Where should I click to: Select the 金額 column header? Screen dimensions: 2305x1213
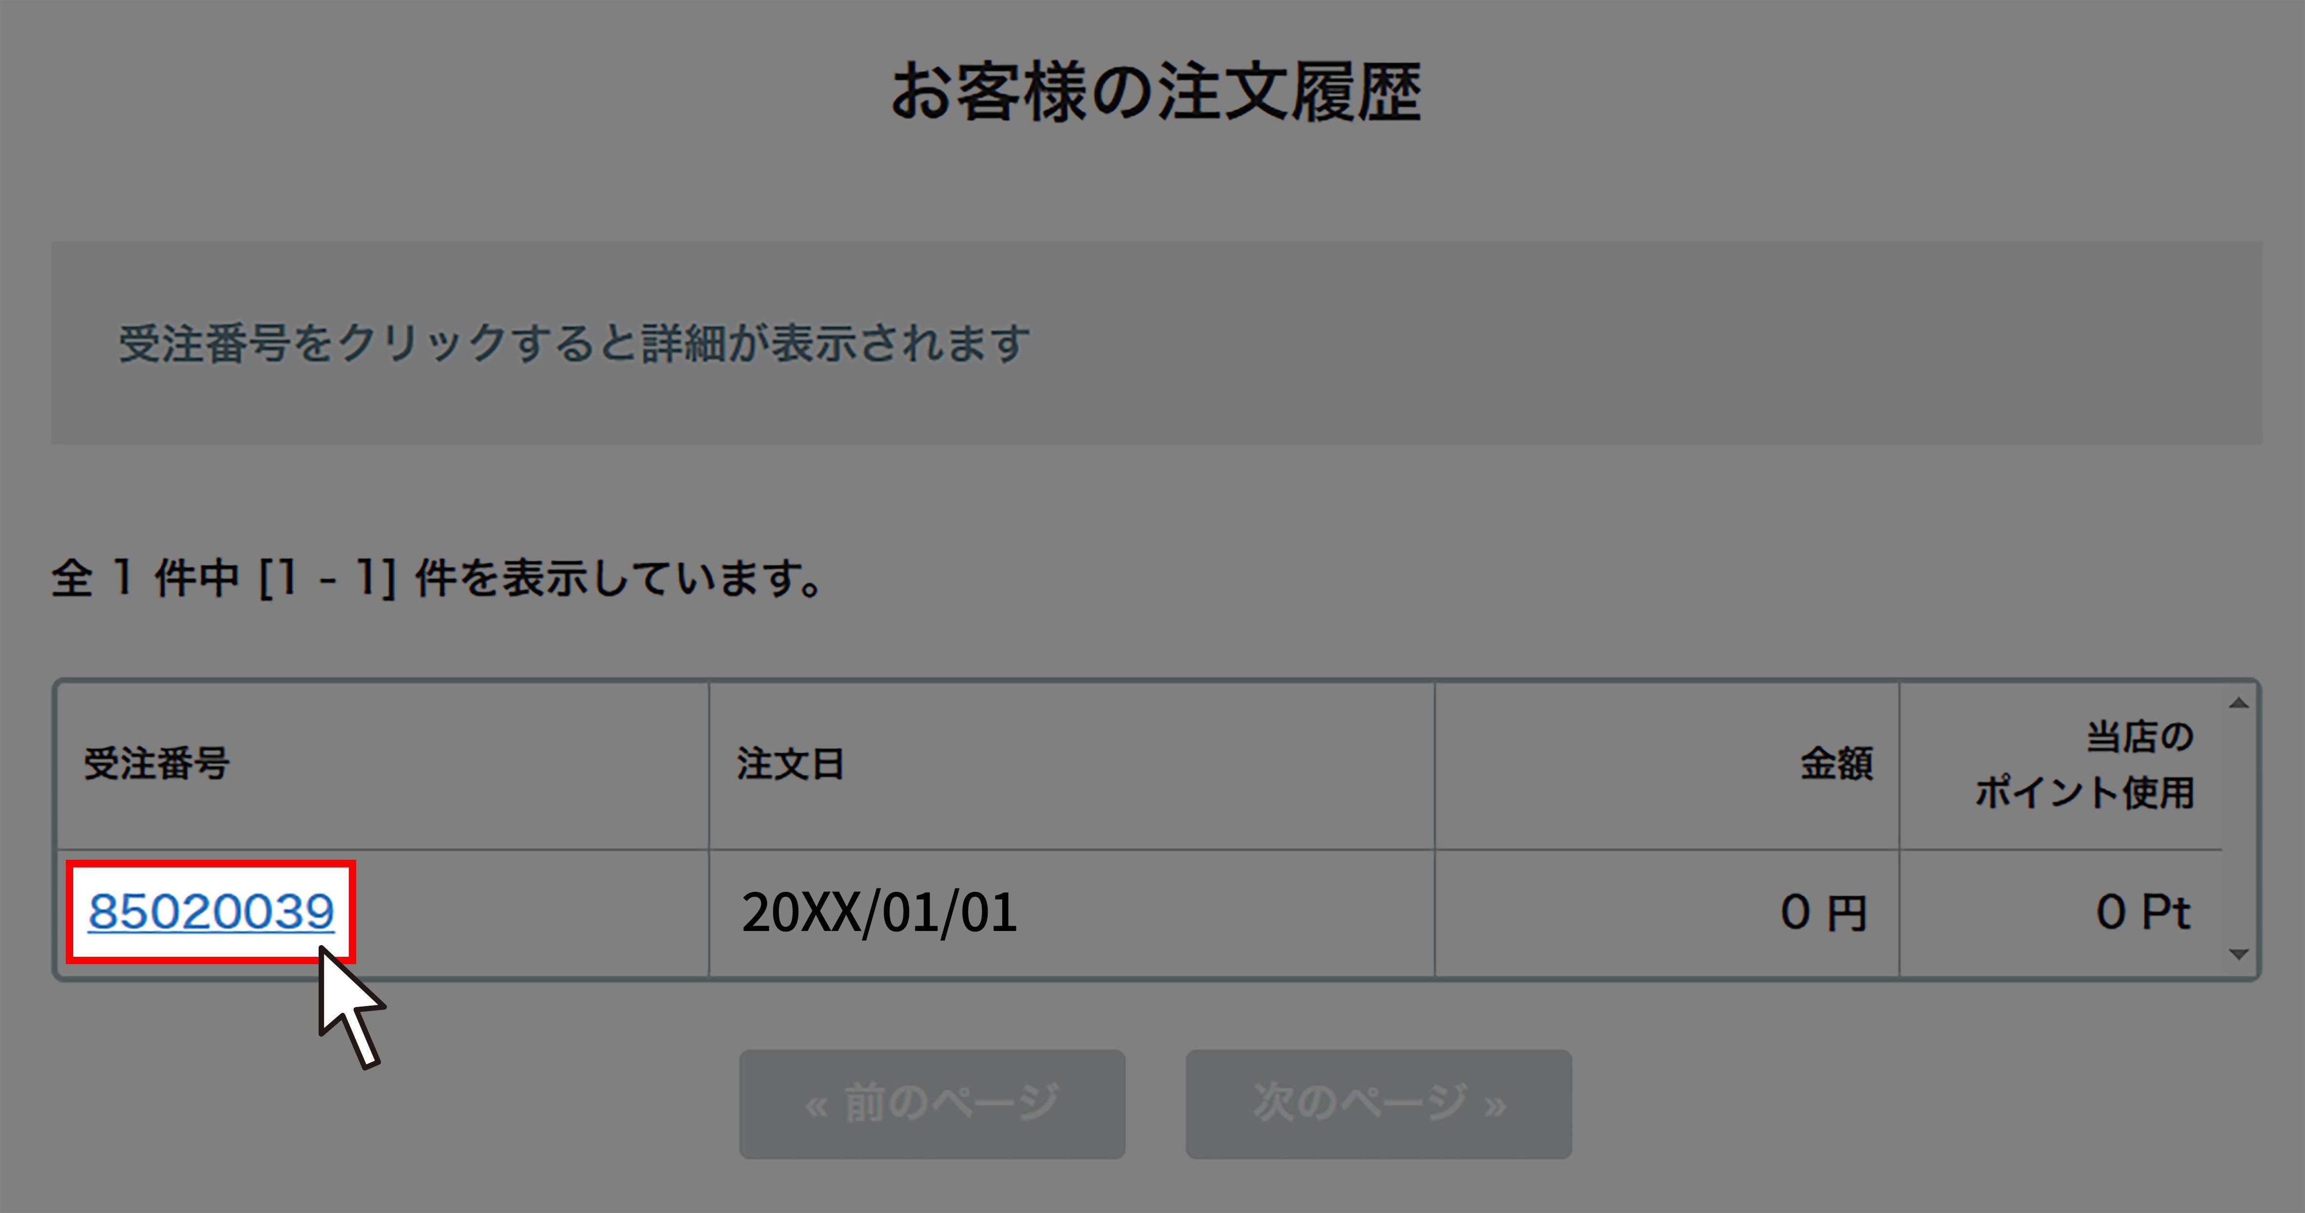click(1836, 764)
